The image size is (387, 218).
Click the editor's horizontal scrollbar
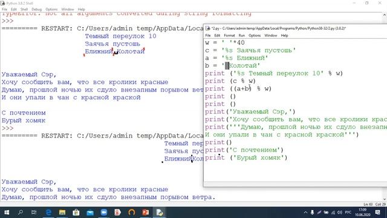click(x=295, y=184)
